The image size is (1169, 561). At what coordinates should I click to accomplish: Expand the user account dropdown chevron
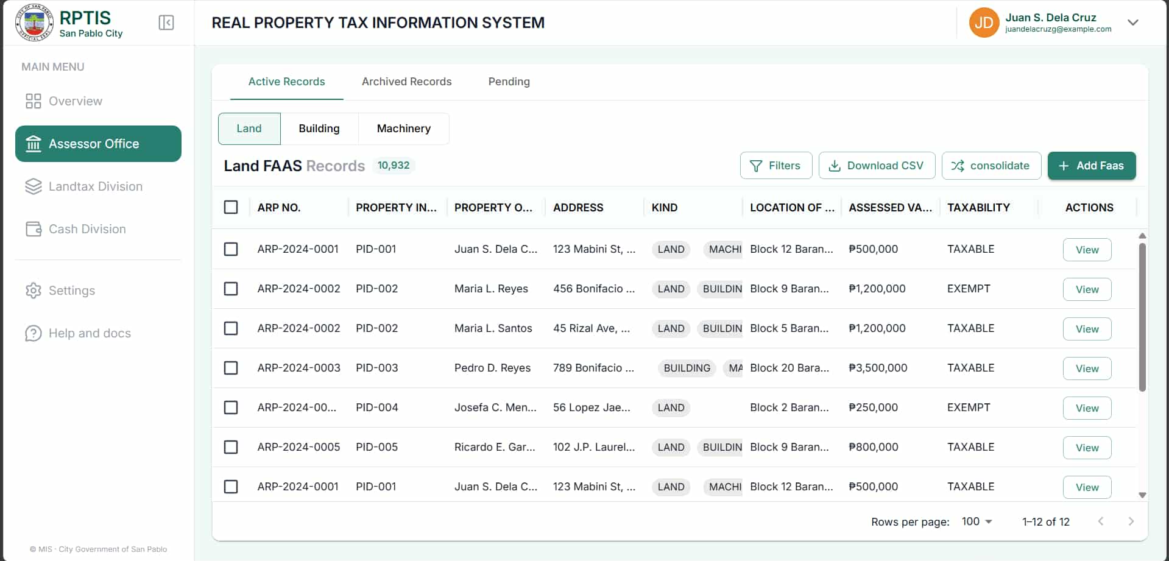point(1132,23)
